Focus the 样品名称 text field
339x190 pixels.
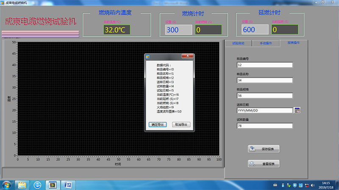point(265,80)
